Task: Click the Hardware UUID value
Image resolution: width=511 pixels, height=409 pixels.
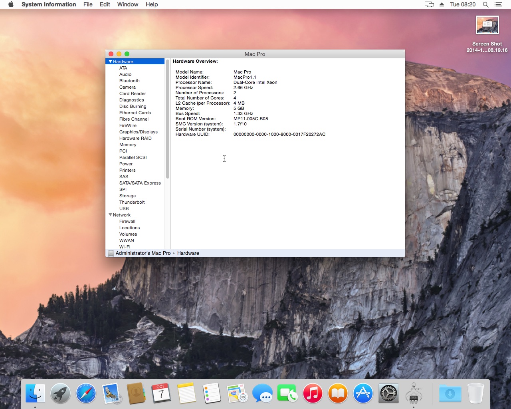Action: (x=279, y=134)
